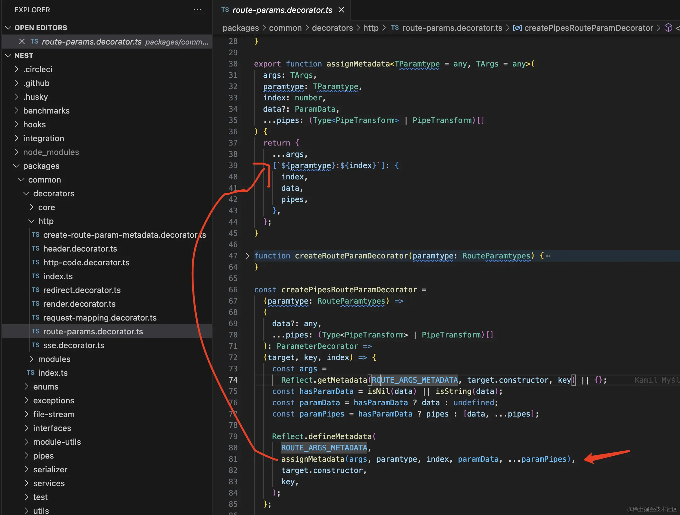
Task: Click Reflect.defineMetadata on line 79
Action: click(x=321, y=437)
